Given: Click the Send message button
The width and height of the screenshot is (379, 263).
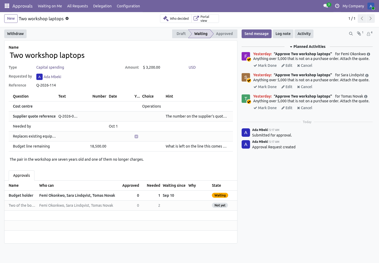Looking at the screenshot, I should tap(257, 34).
